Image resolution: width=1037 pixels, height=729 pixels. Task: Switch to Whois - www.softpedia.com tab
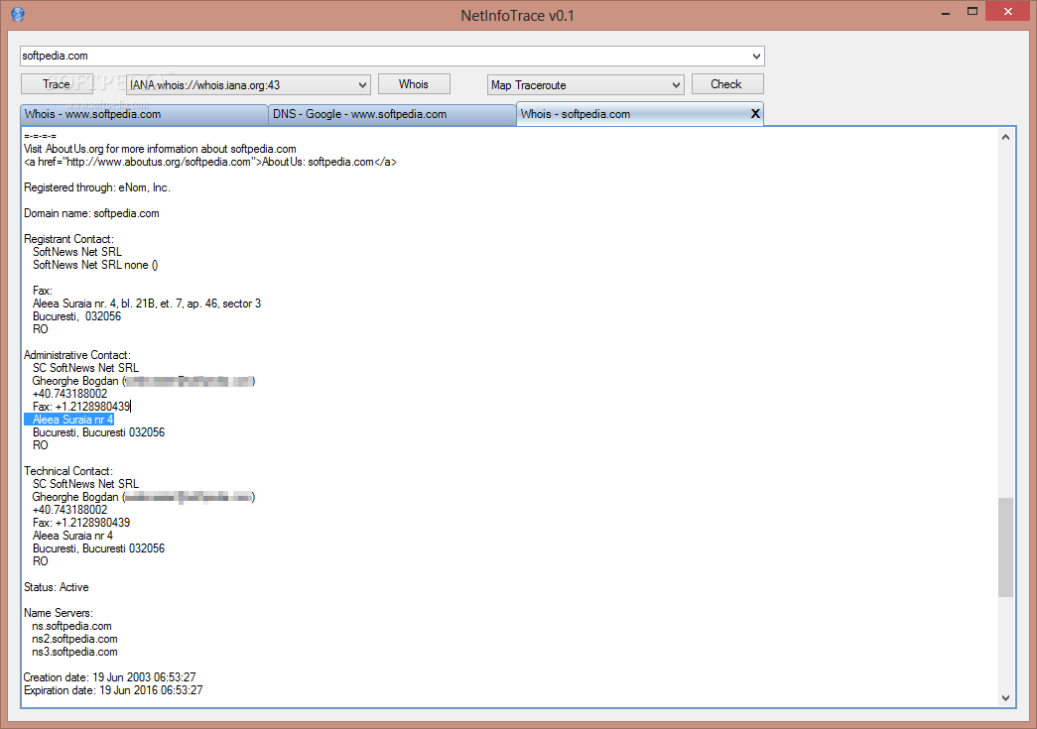pyautogui.click(x=144, y=114)
